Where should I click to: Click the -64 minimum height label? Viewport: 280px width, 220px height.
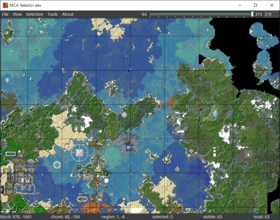tap(143, 14)
